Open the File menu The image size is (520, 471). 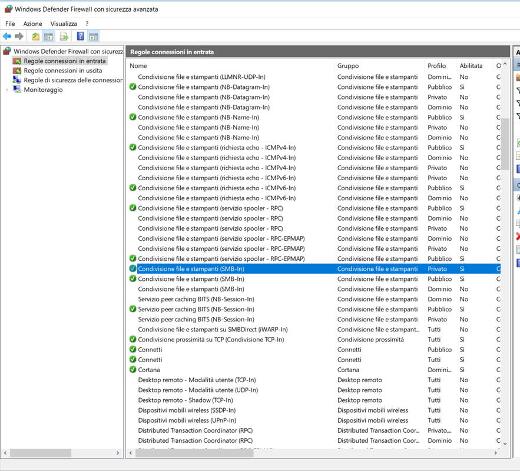click(x=10, y=24)
